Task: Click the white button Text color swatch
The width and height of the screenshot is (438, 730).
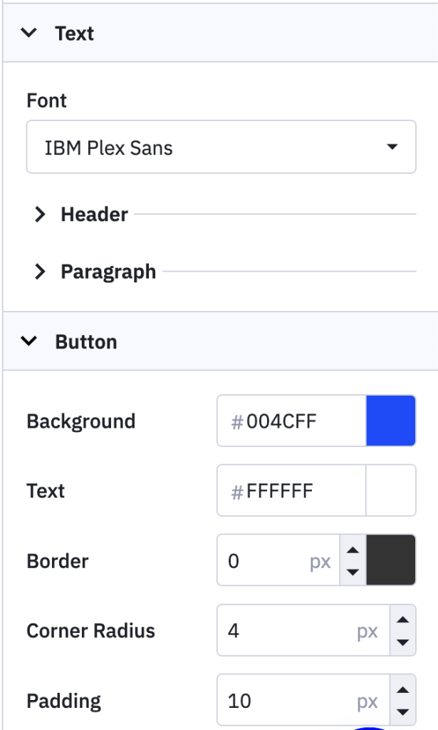Action: pyautogui.click(x=390, y=490)
